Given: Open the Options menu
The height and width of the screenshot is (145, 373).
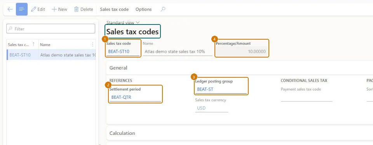Looking at the screenshot, I should (143, 9).
